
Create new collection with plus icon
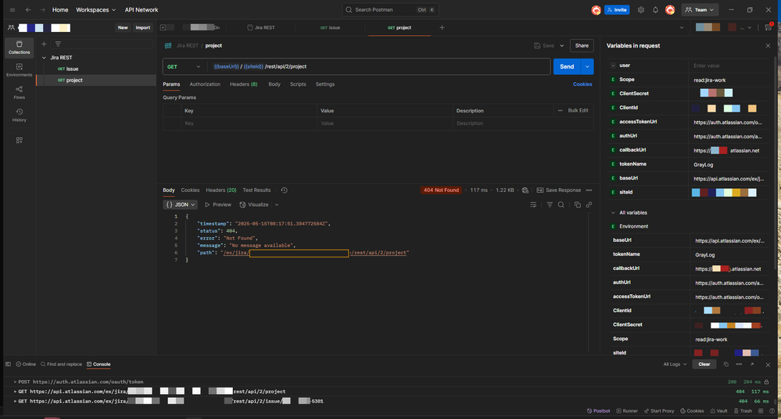click(44, 44)
